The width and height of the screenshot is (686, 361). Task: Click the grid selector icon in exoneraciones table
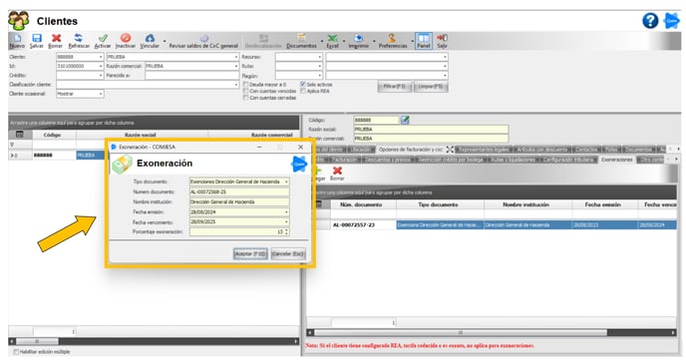pos(319,203)
